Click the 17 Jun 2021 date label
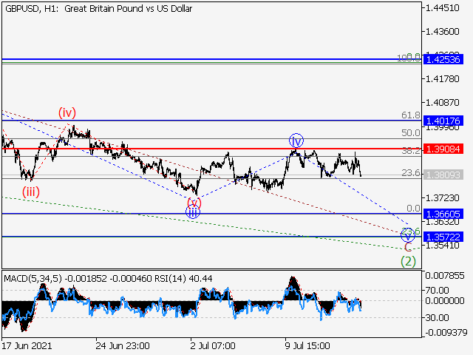The height and width of the screenshot is (355, 473). click(x=27, y=345)
